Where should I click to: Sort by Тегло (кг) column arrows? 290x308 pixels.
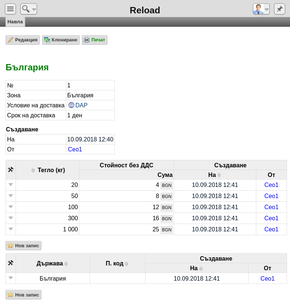click(x=33, y=170)
